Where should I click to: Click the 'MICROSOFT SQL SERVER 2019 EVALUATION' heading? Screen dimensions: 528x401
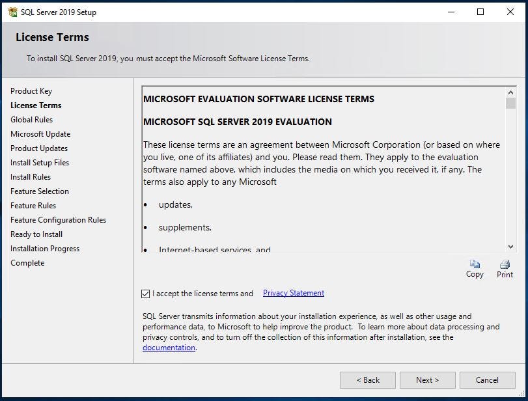[238, 122]
